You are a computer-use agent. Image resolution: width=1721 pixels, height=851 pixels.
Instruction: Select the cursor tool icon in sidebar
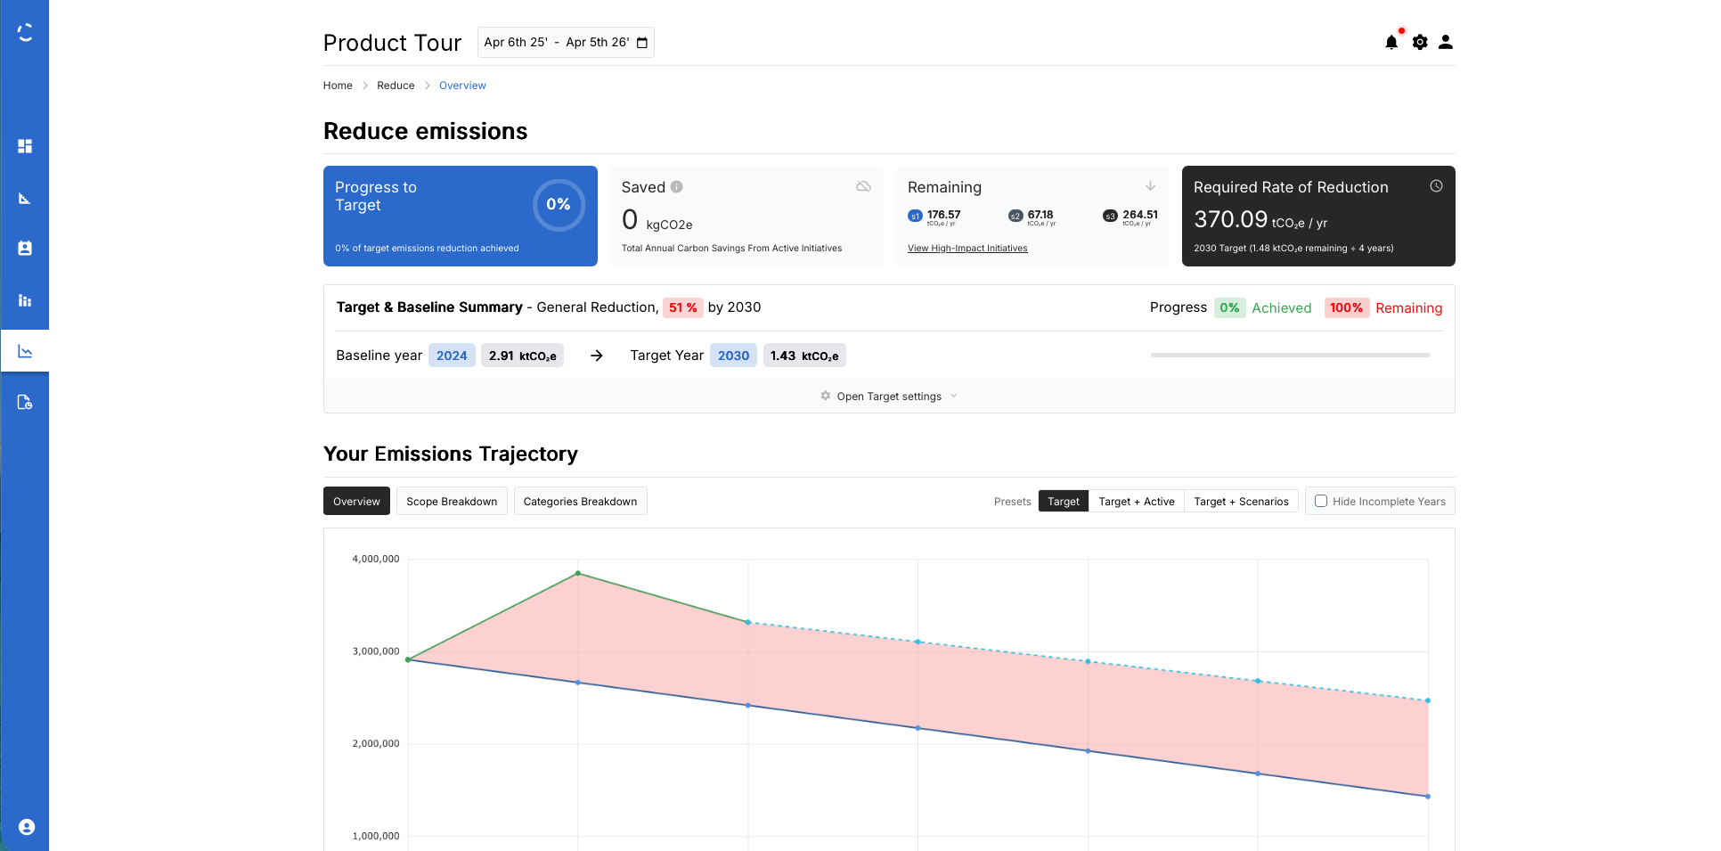click(x=25, y=198)
